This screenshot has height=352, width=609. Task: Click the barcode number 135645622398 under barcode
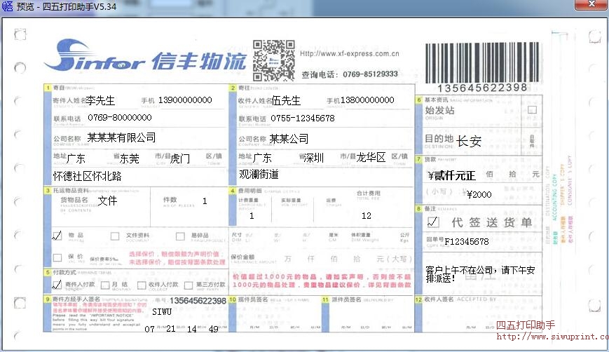(482, 88)
